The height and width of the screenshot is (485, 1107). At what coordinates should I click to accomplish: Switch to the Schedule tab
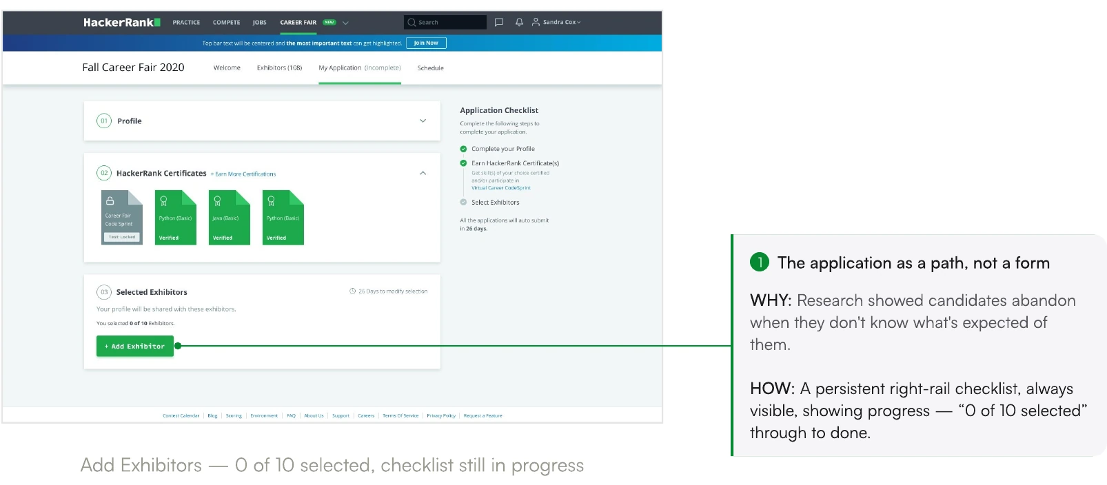click(430, 68)
